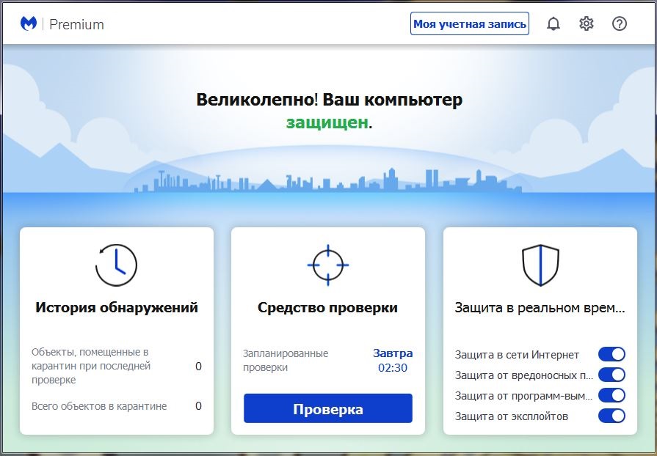Click the real-time protection shield icon
Image resolution: width=657 pixels, height=456 pixels.
[540, 265]
